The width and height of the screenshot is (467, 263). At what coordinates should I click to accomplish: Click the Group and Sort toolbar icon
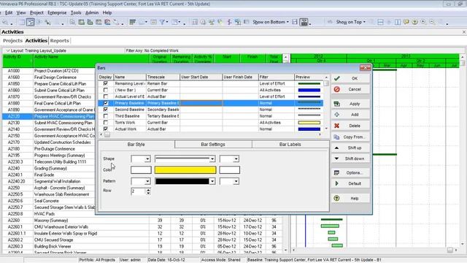175,22
